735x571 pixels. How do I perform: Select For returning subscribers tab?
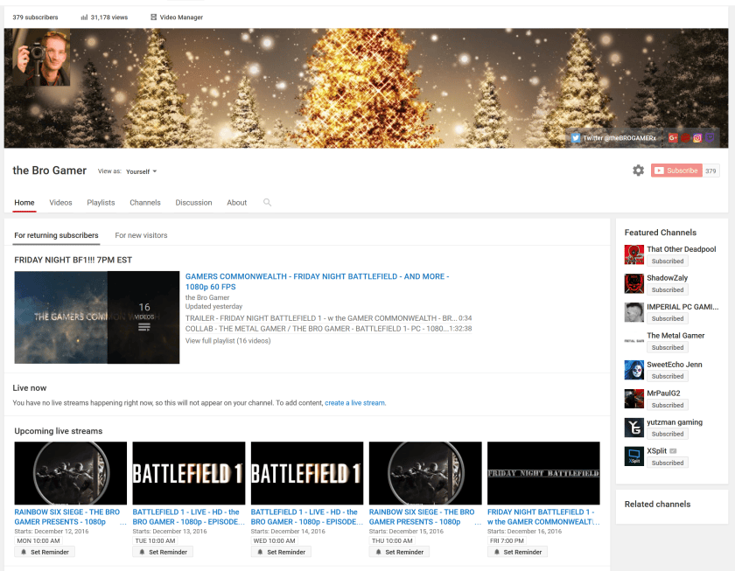[x=56, y=235]
